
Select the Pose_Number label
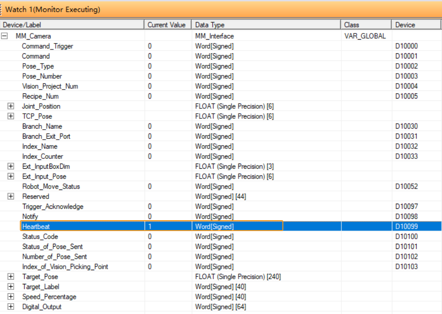[42, 76]
